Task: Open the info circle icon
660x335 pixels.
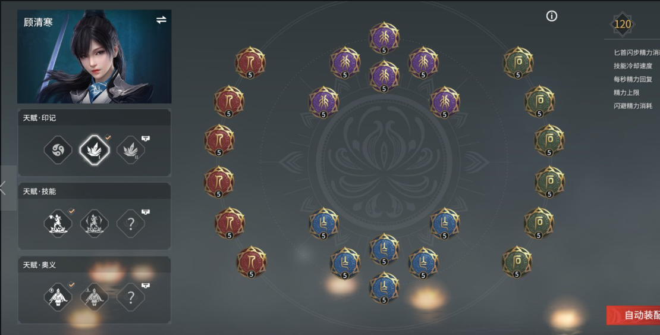Action: 551,16
